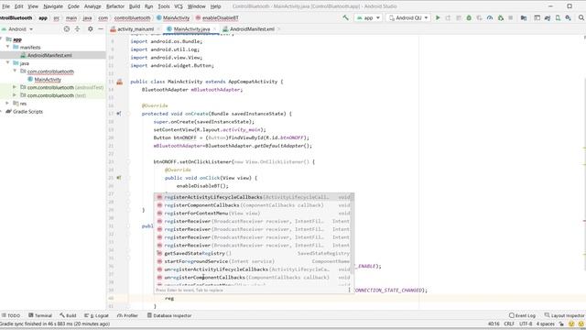The width and height of the screenshot is (586, 330).
Task: Click the UTF-8 encoding indicator
Action: (x=526, y=324)
